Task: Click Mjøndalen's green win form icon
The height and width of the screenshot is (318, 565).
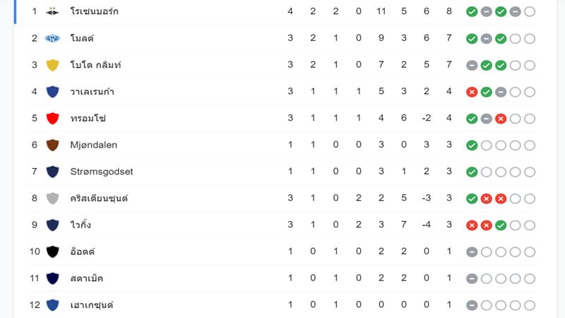Action: 472,146
